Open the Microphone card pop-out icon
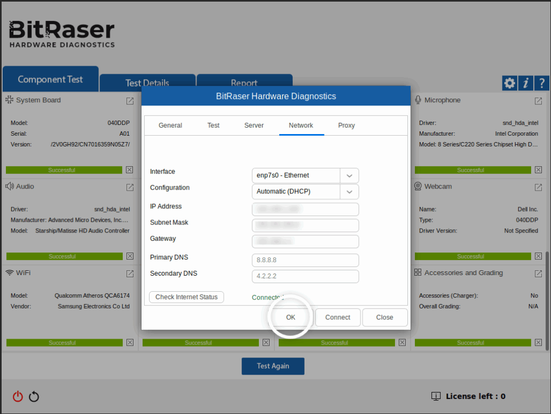The height and width of the screenshot is (414, 551). point(538,101)
